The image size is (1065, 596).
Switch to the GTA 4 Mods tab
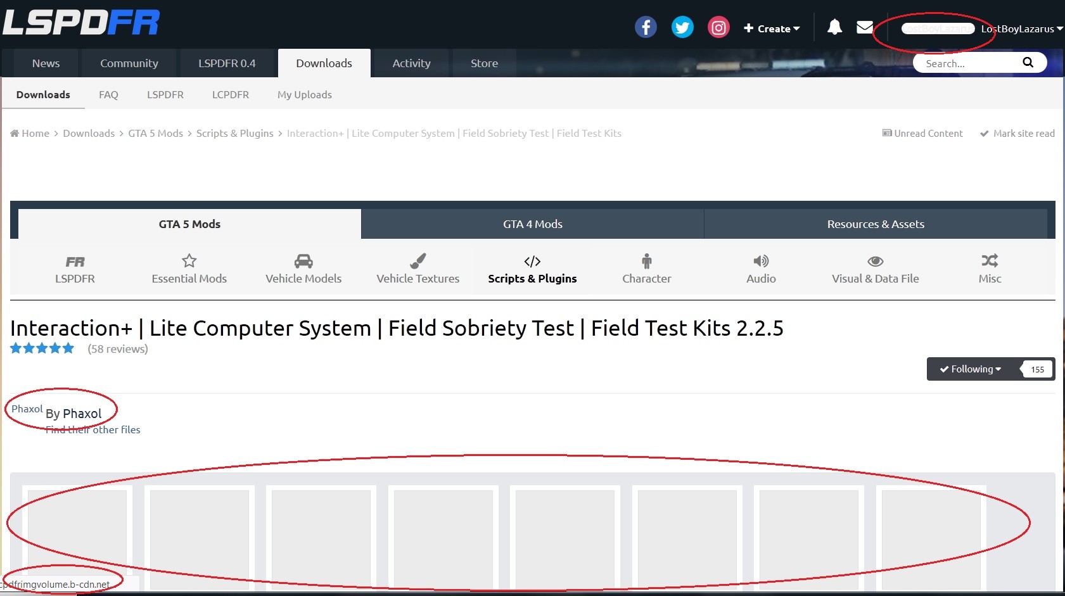coord(532,224)
